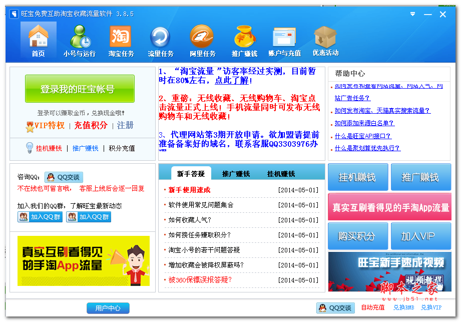Click date [2014-05-01] beside 新手使用速成

coord(298,190)
